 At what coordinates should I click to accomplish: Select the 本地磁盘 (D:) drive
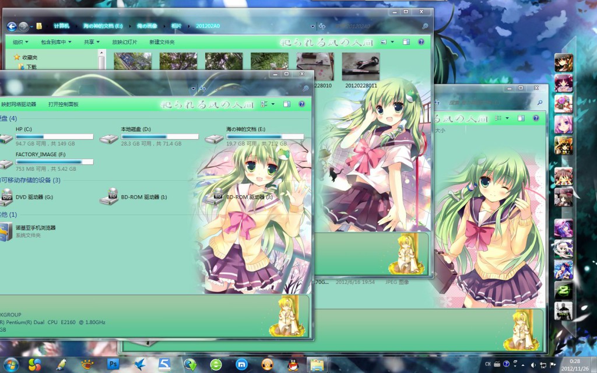point(149,136)
